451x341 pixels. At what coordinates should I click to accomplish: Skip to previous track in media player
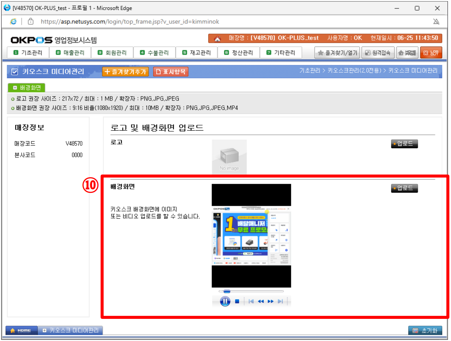click(x=251, y=301)
